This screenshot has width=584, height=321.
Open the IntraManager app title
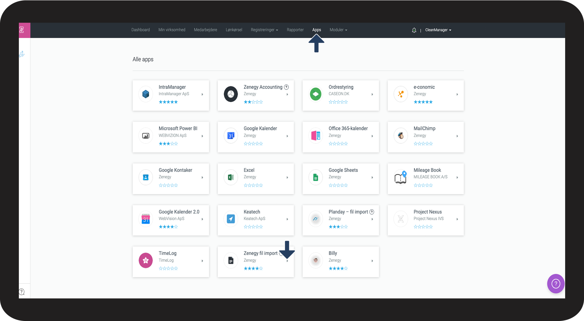[172, 87]
